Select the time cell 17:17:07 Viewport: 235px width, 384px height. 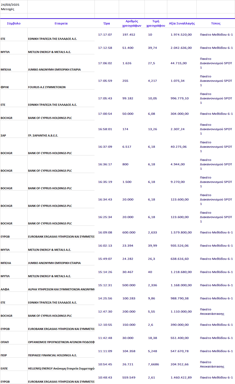click(x=105, y=34)
